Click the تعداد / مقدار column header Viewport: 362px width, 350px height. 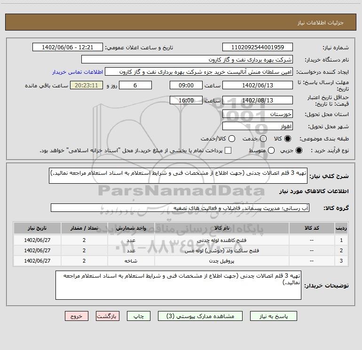pos(84,228)
